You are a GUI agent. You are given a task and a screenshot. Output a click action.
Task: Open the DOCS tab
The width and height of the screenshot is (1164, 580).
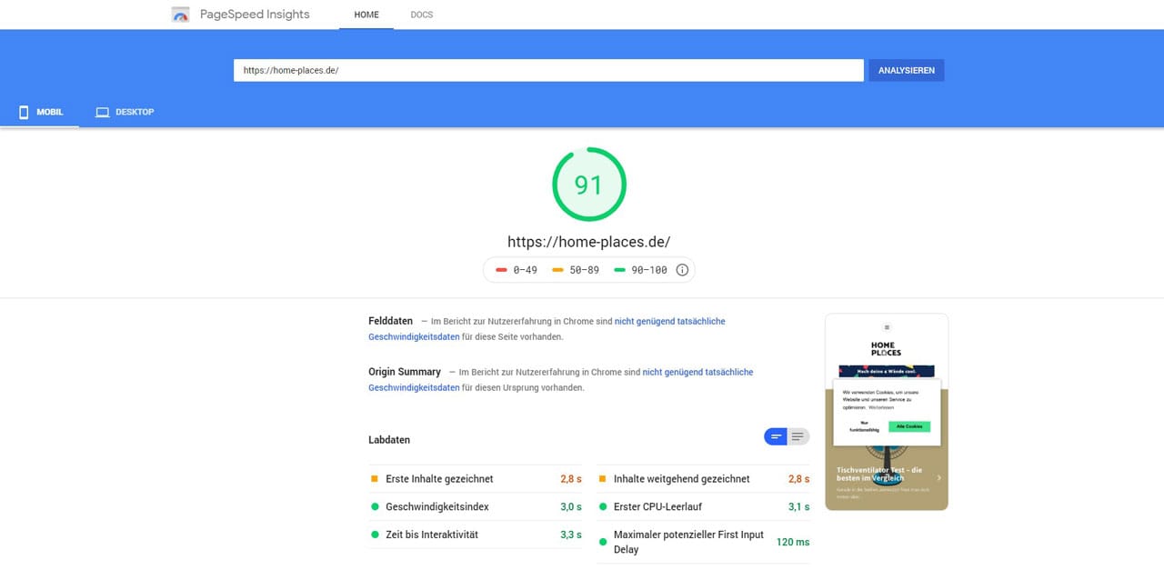422,15
